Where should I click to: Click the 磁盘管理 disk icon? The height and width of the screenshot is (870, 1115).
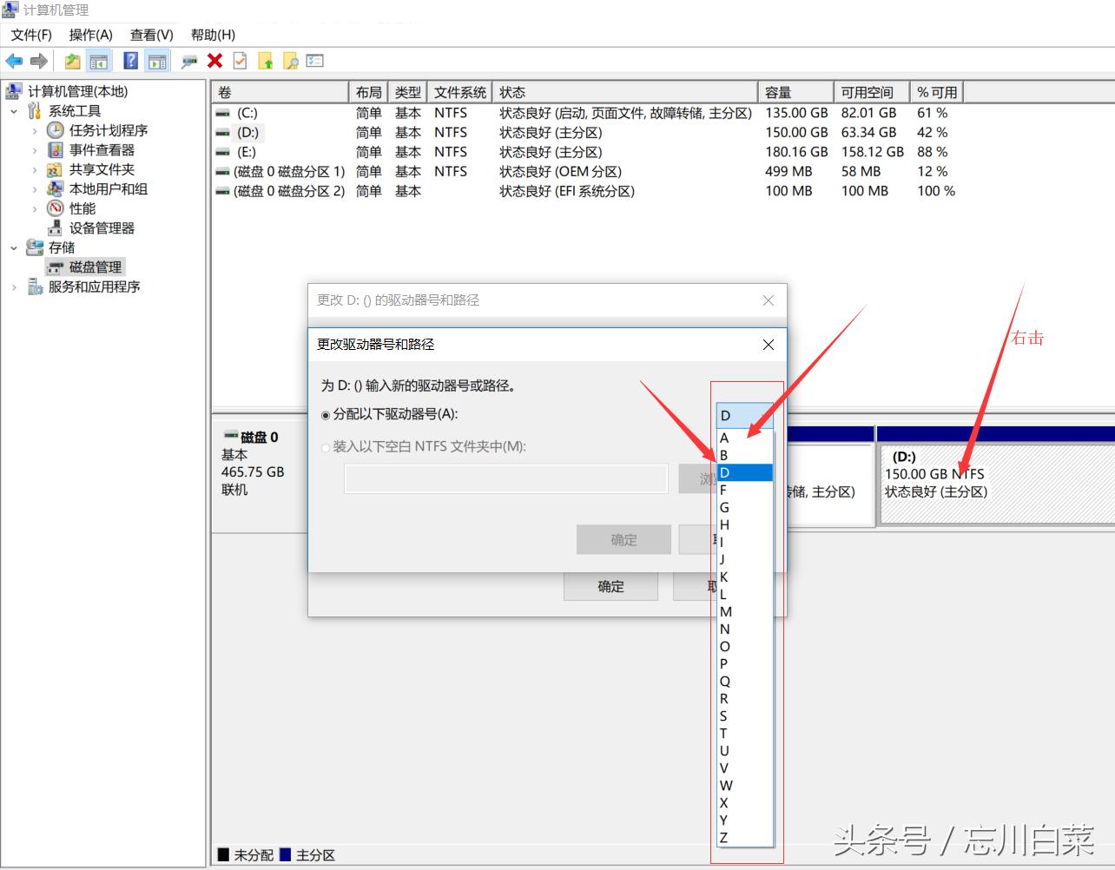pos(56,267)
